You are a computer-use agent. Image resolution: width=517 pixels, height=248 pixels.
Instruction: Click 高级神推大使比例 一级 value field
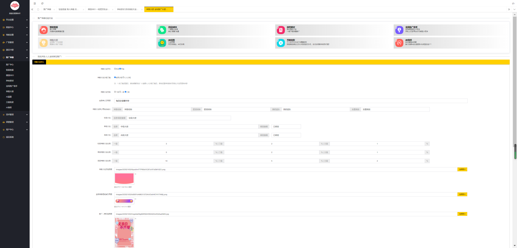click(x=166, y=161)
